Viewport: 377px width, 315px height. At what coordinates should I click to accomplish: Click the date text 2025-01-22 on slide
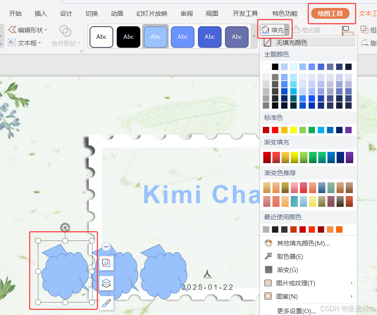pos(207,287)
